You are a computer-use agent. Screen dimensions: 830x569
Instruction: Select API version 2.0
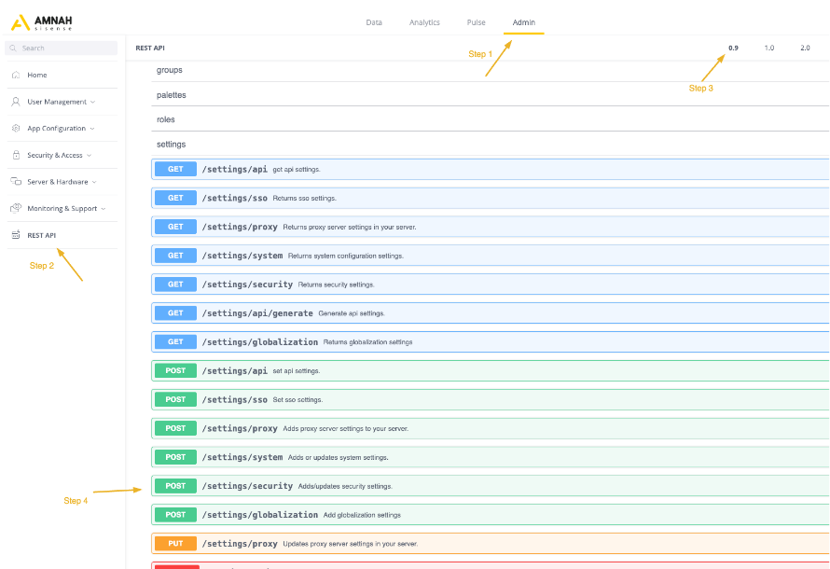click(805, 48)
